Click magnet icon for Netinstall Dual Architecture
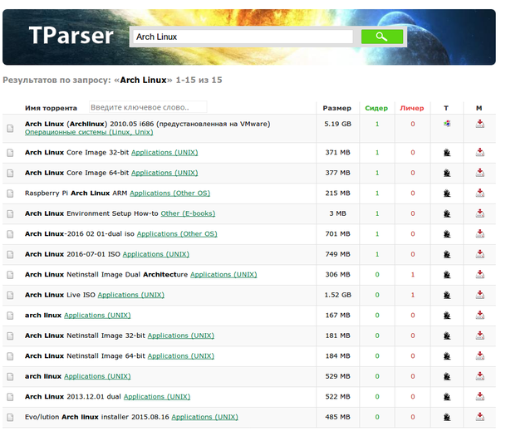Viewport: 506px width, 436px height. [480, 274]
